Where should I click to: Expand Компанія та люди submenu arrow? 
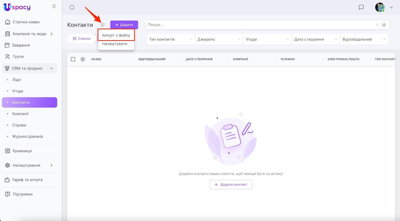click(x=51, y=34)
